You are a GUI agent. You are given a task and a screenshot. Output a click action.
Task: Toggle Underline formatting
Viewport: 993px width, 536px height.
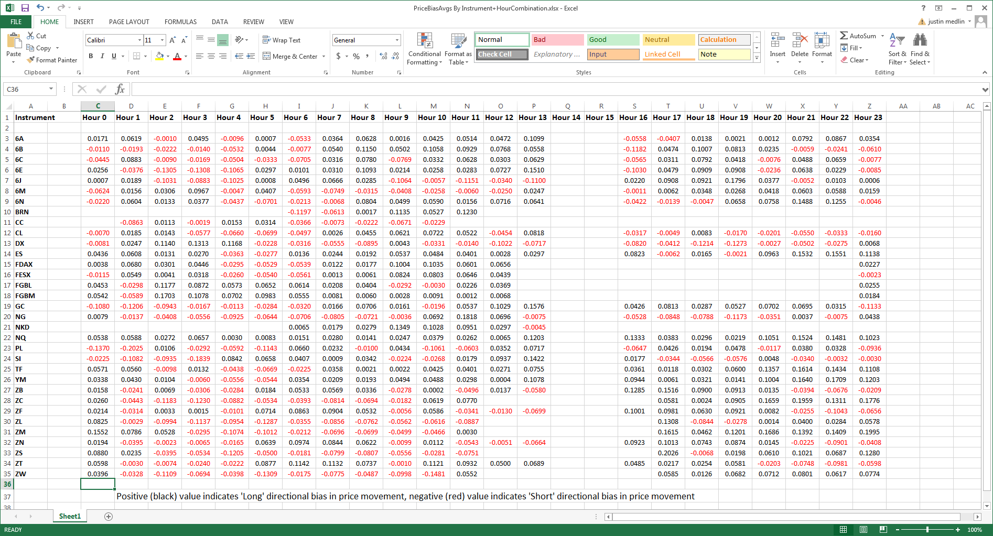tap(114, 56)
